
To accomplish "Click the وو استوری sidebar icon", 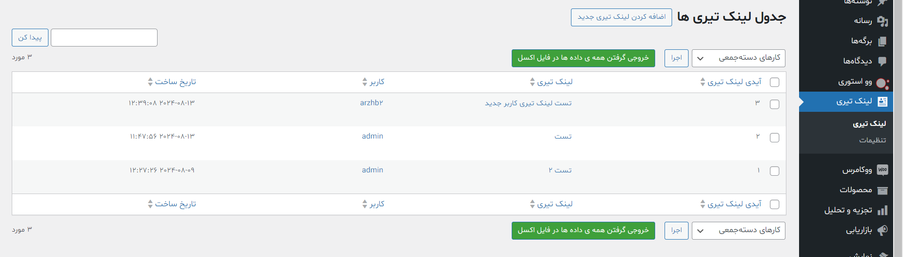I will [882, 84].
